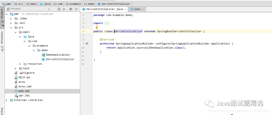Collapse the main folder in tree
Screen dimensions: 272x115
click(15, 32)
